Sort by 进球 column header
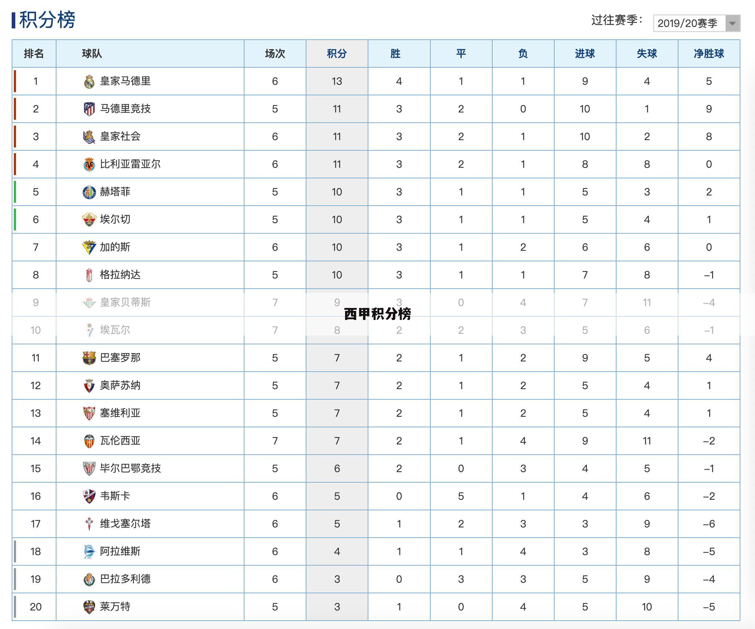 click(x=585, y=54)
